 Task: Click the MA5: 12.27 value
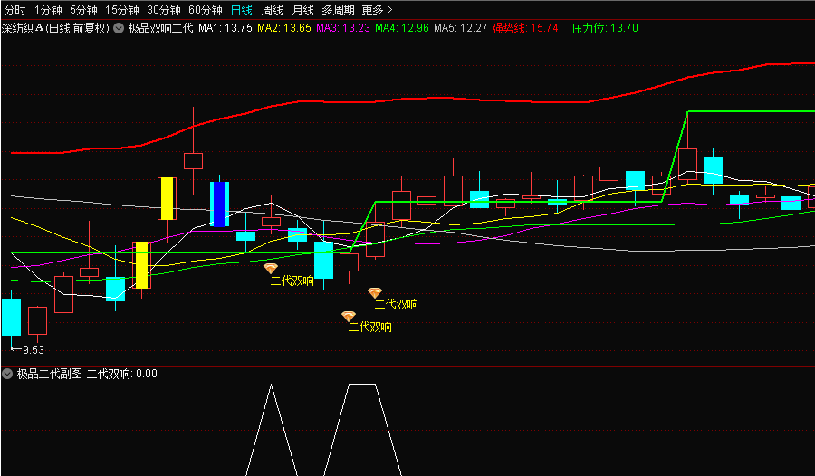(x=461, y=28)
